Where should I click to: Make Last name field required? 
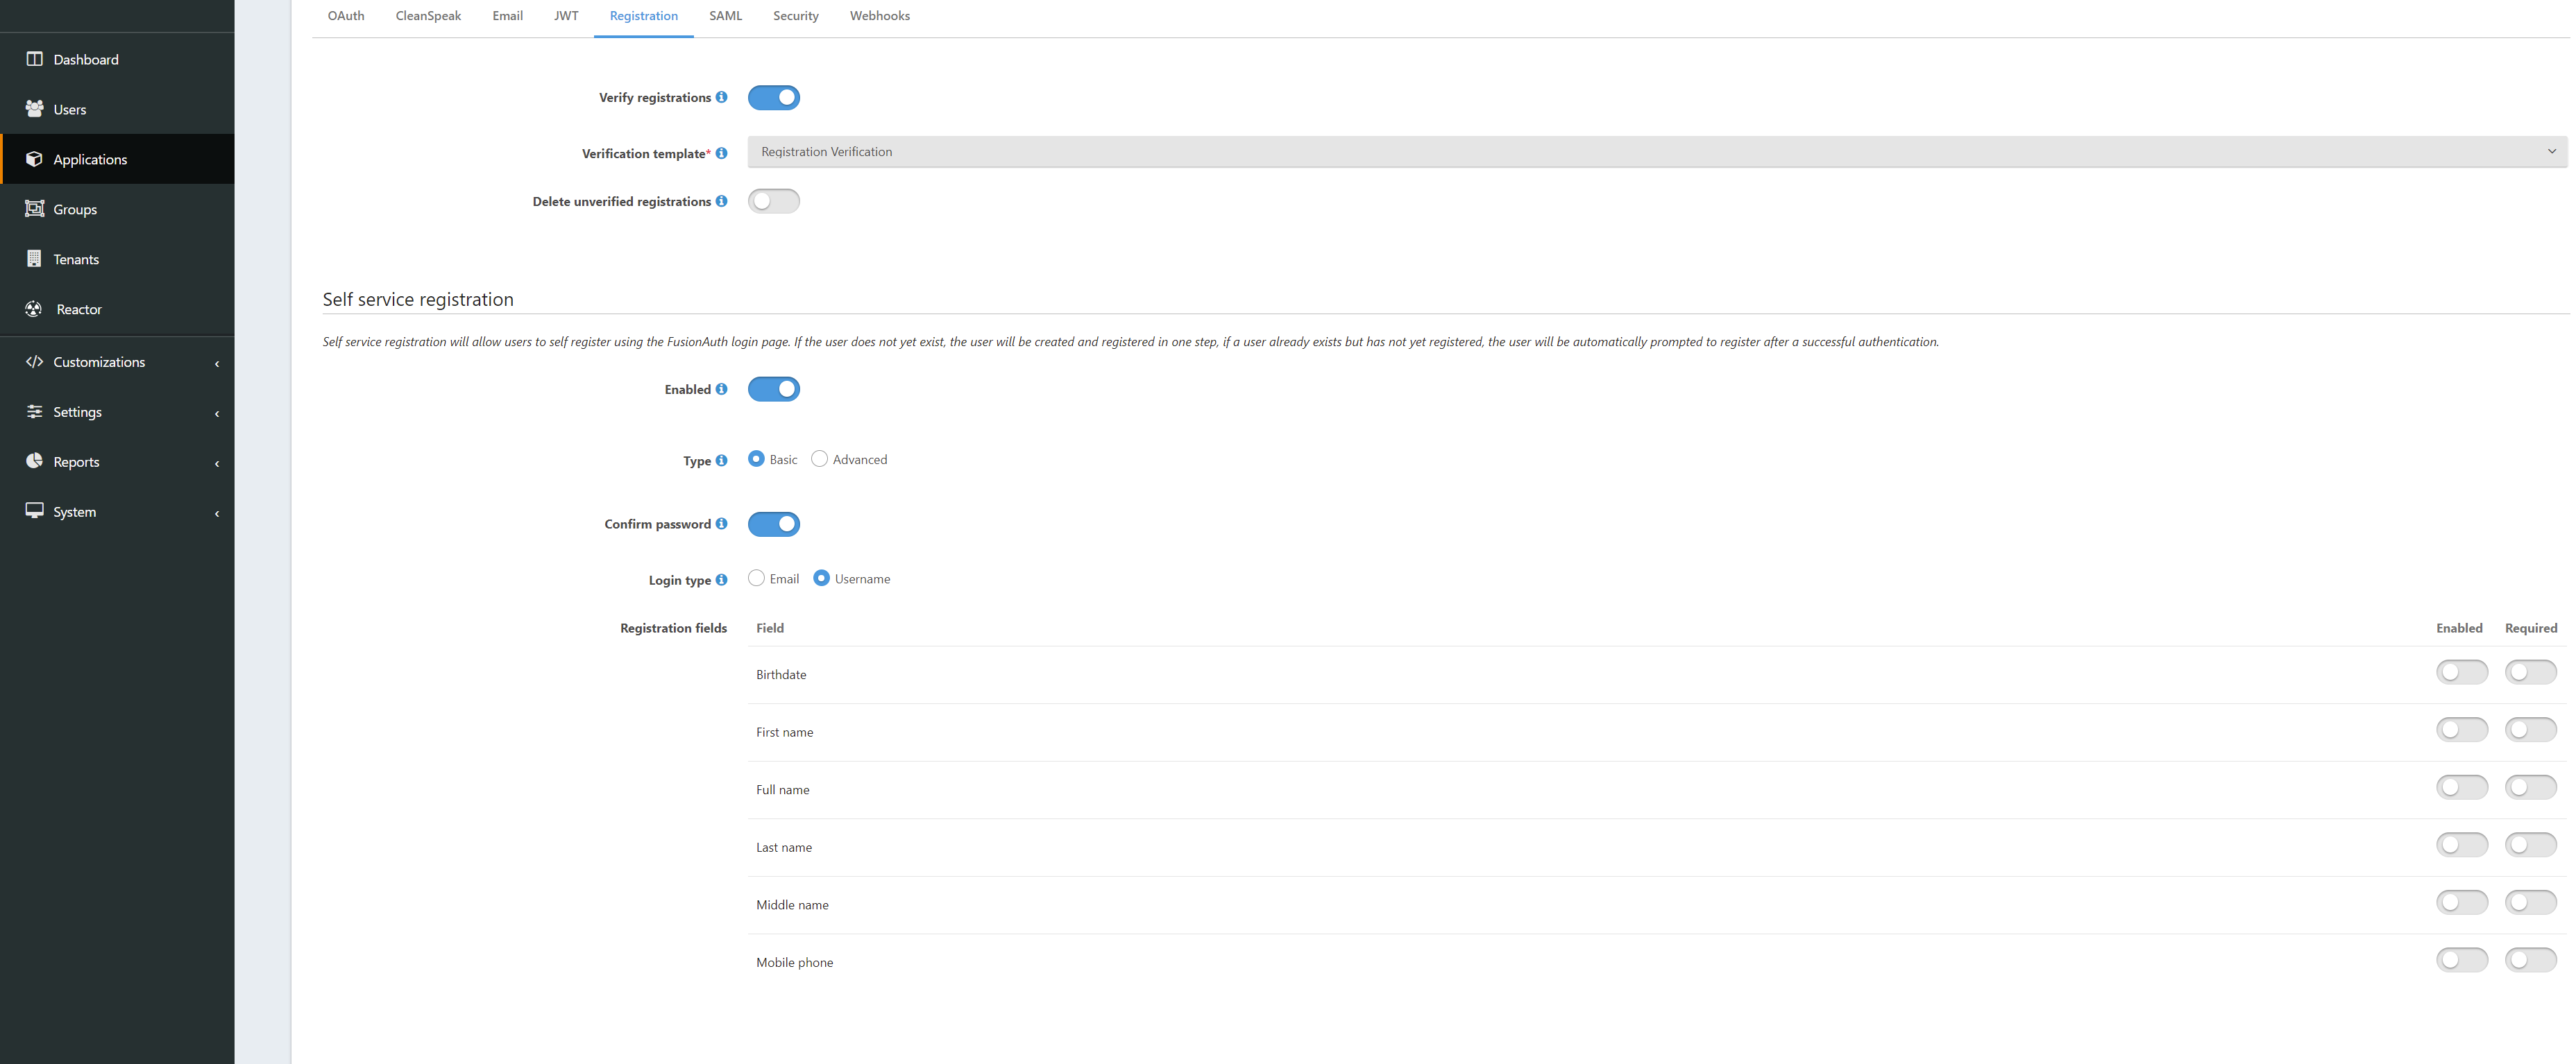click(x=2530, y=844)
